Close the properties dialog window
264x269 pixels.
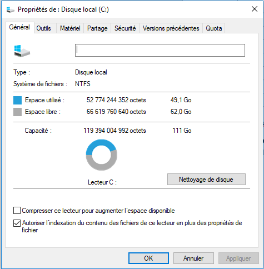pyautogui.click(x=255, y=9)
